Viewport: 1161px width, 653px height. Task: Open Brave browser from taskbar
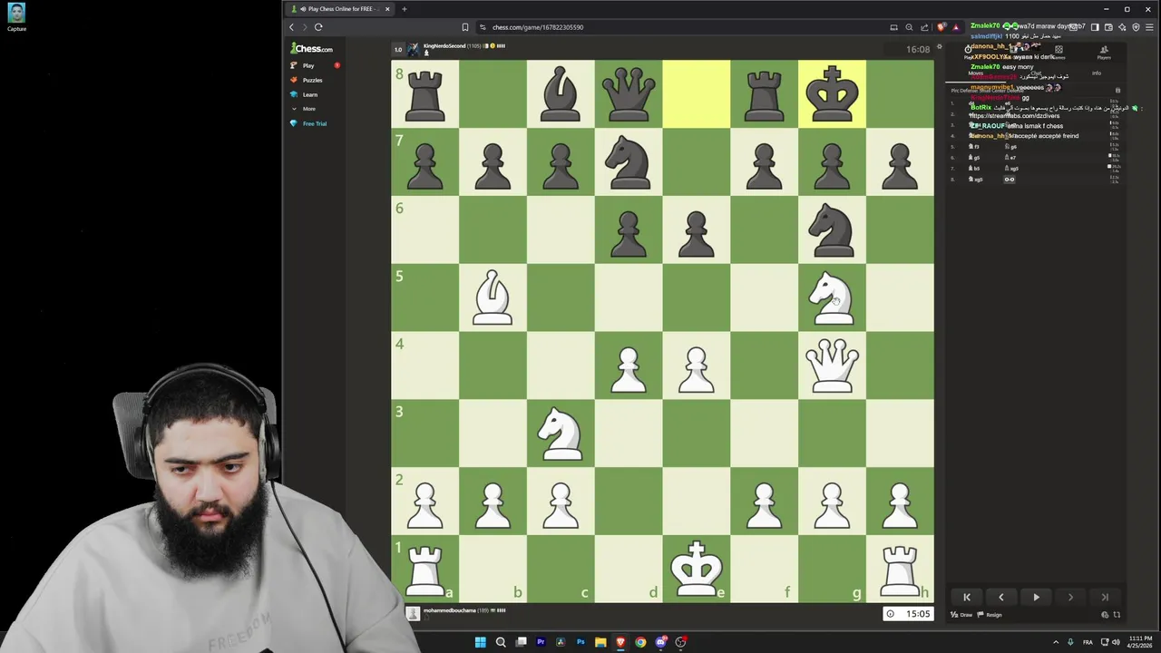(x=620, y=642)
